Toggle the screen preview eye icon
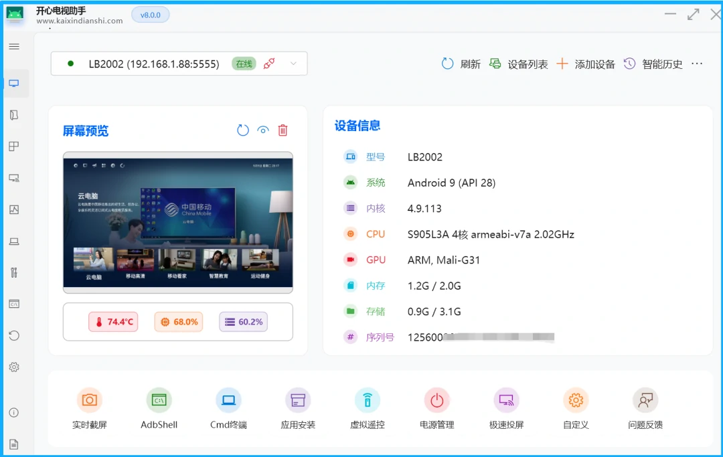This screenshot has height=457, width=723. 263,130
